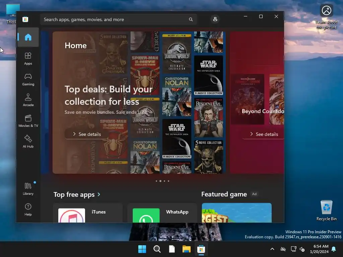343x257 pixels.
Task: Open the Home section in the sidebar
Action: click(28, 37)
